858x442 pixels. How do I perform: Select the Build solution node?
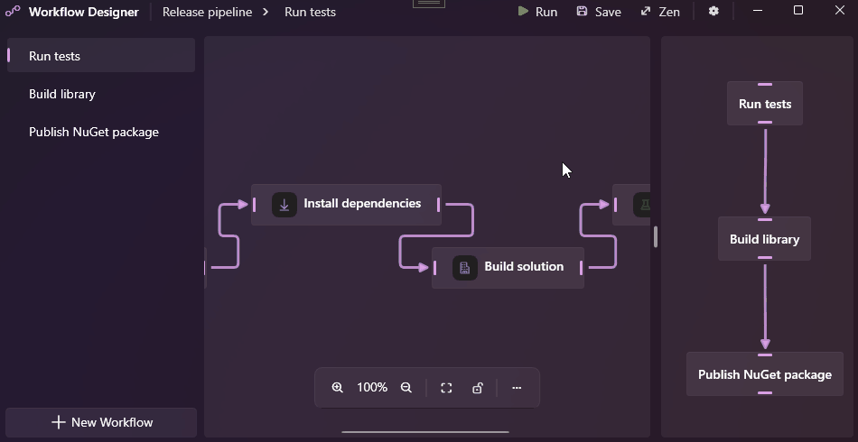click(x=508, y=268)
